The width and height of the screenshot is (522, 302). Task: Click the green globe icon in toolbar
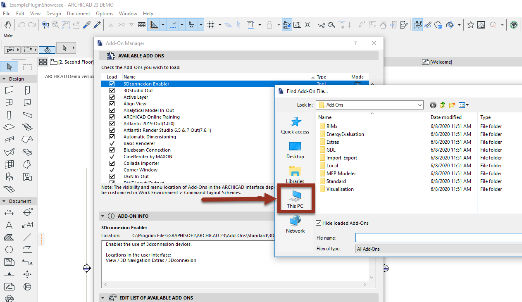[x=514, y=25]
